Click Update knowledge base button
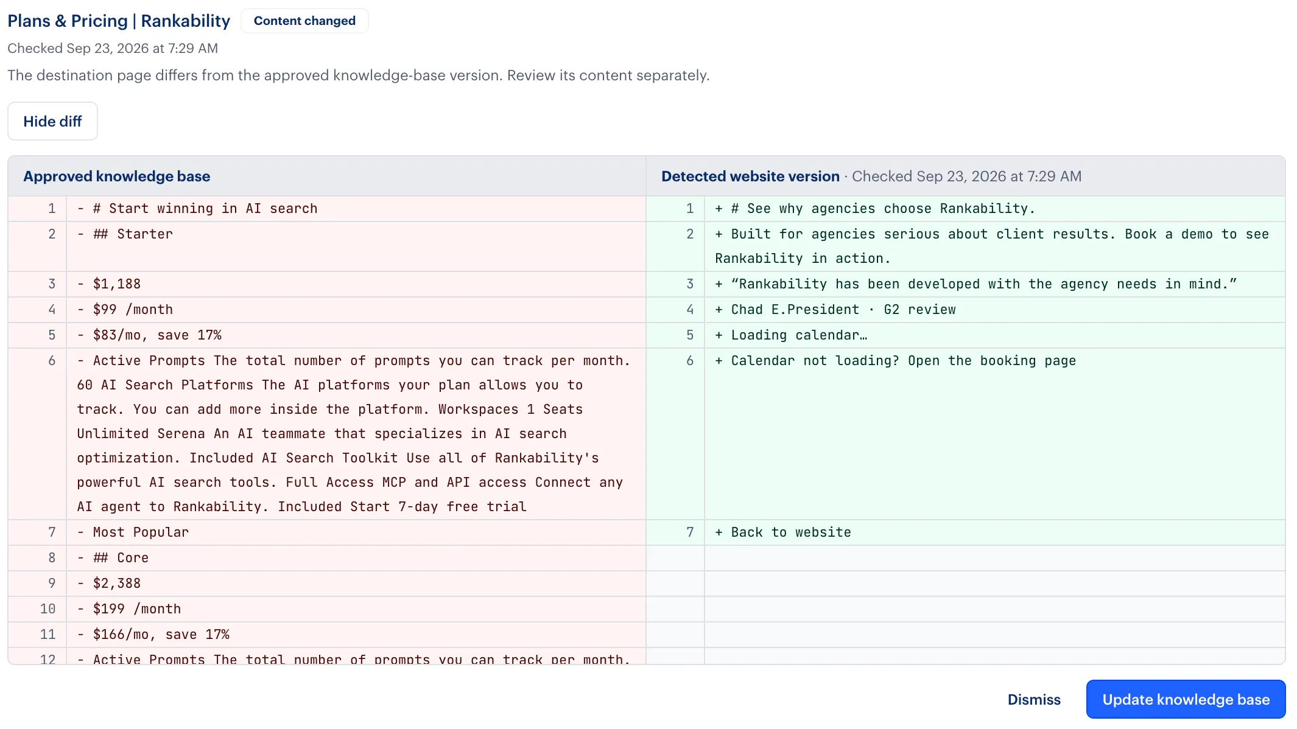 1186,699
